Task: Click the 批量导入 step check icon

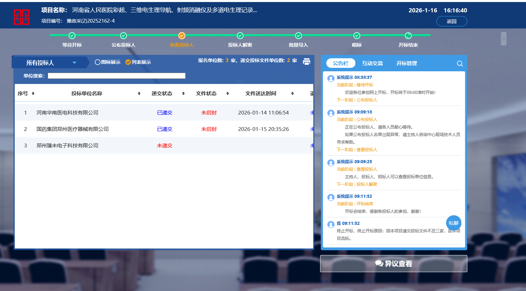Action: [299, 36]
